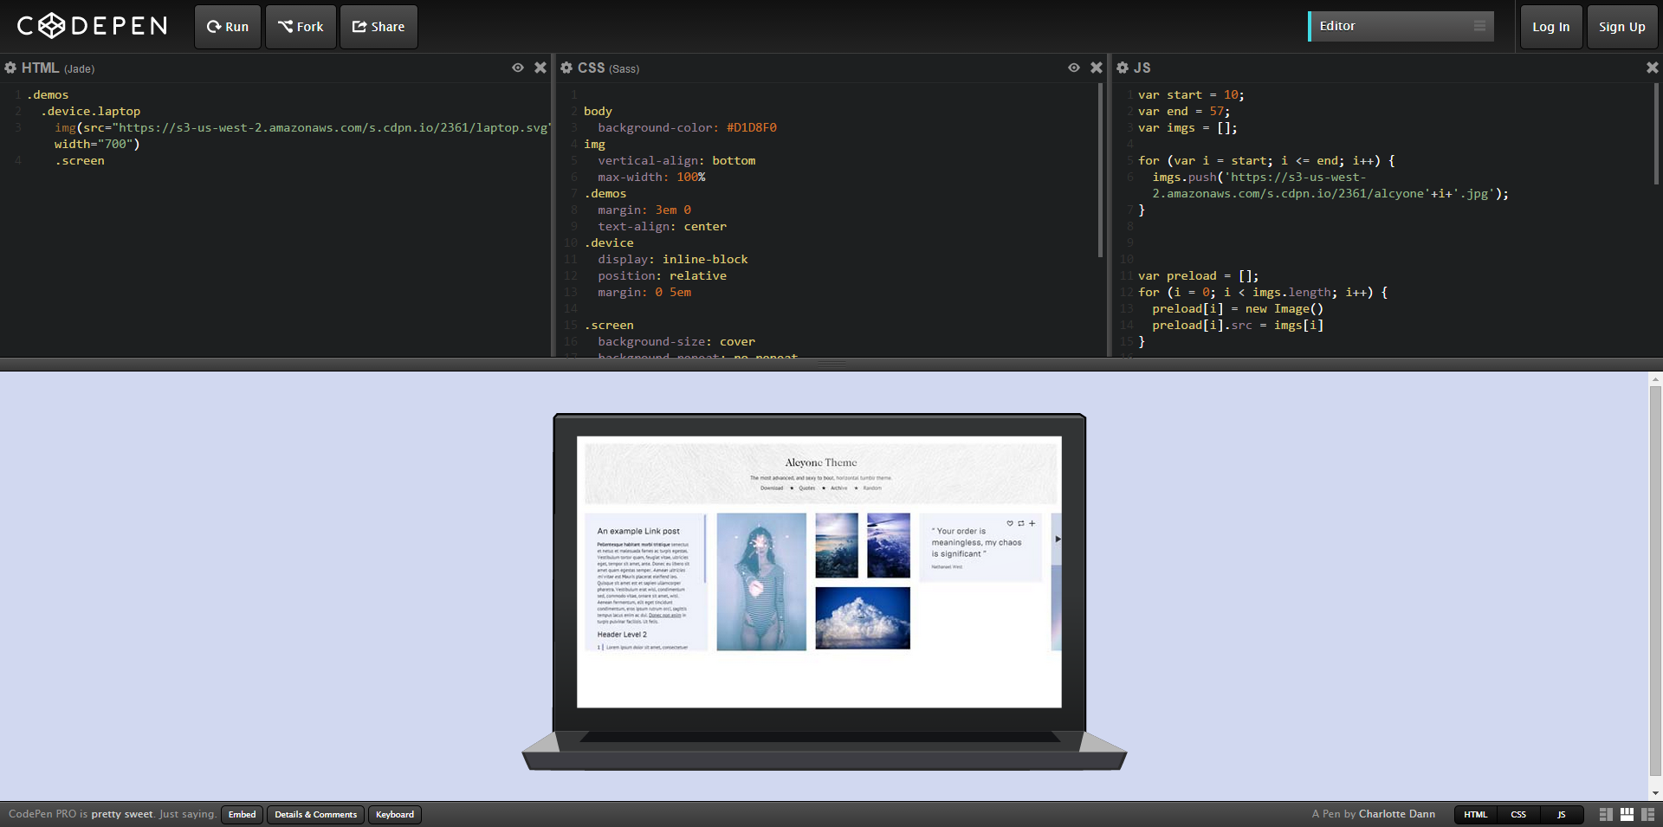The image size is (1663, 827).
Task: Click the 'pretty sweet' PRO link
Action: pos(122,814)
